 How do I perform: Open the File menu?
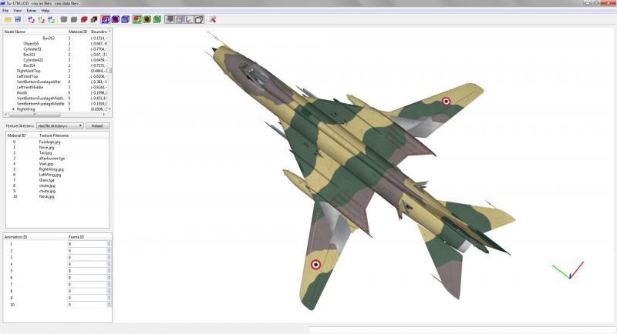(5, 11)
